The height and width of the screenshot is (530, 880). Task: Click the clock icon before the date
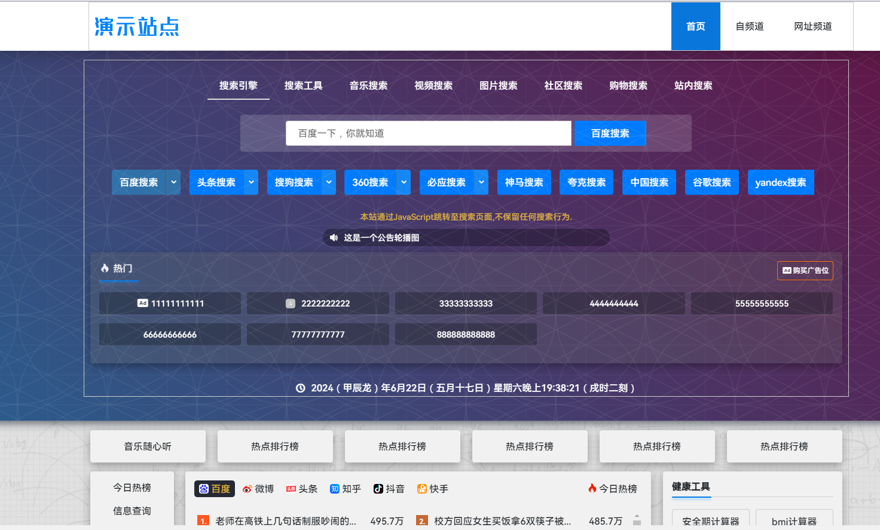[301, 388]
